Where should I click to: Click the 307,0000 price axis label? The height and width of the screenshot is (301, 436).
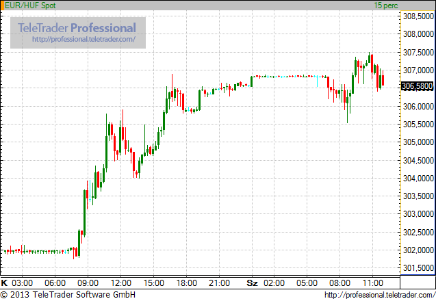418,70
